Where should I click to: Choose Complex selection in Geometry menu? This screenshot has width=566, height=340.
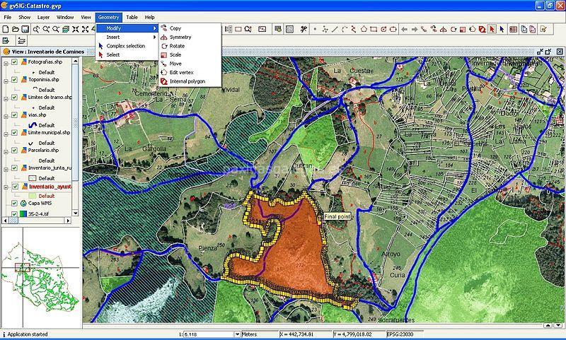127,46
